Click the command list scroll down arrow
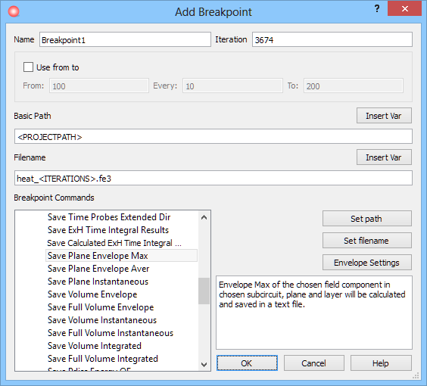Viewport: 427px width, 386px height. click(204, 364)
